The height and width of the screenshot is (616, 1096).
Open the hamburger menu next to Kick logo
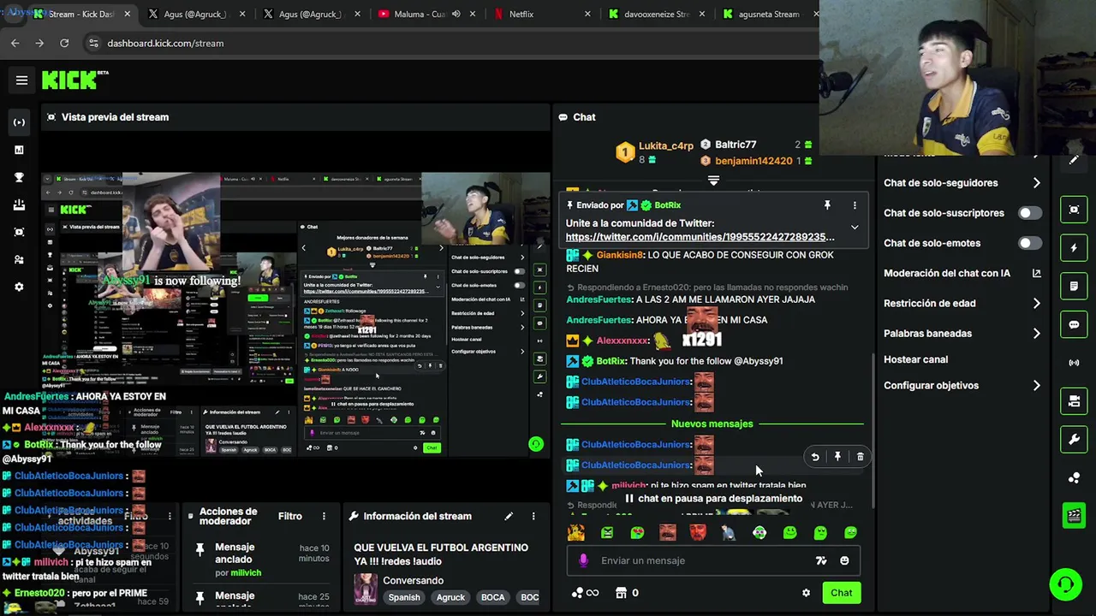point(22,80)
